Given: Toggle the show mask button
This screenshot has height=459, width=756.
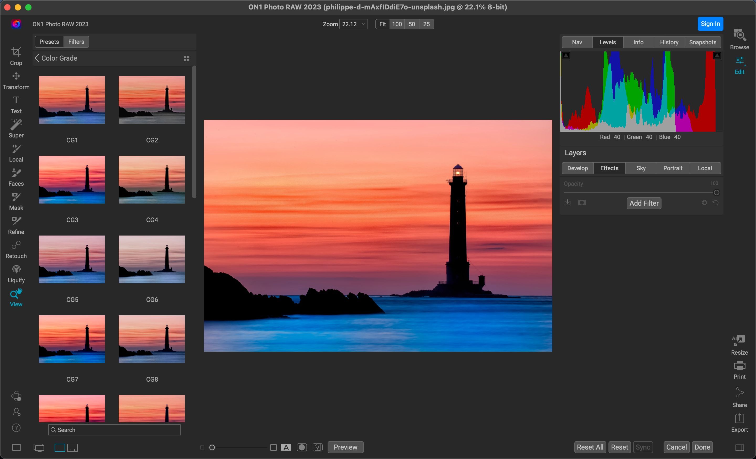Looking at the screenshot, I should 302,447.
